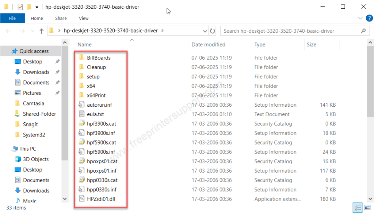
Task: Select the hpoxps01.cat file icon
Action: click(81, 161)
